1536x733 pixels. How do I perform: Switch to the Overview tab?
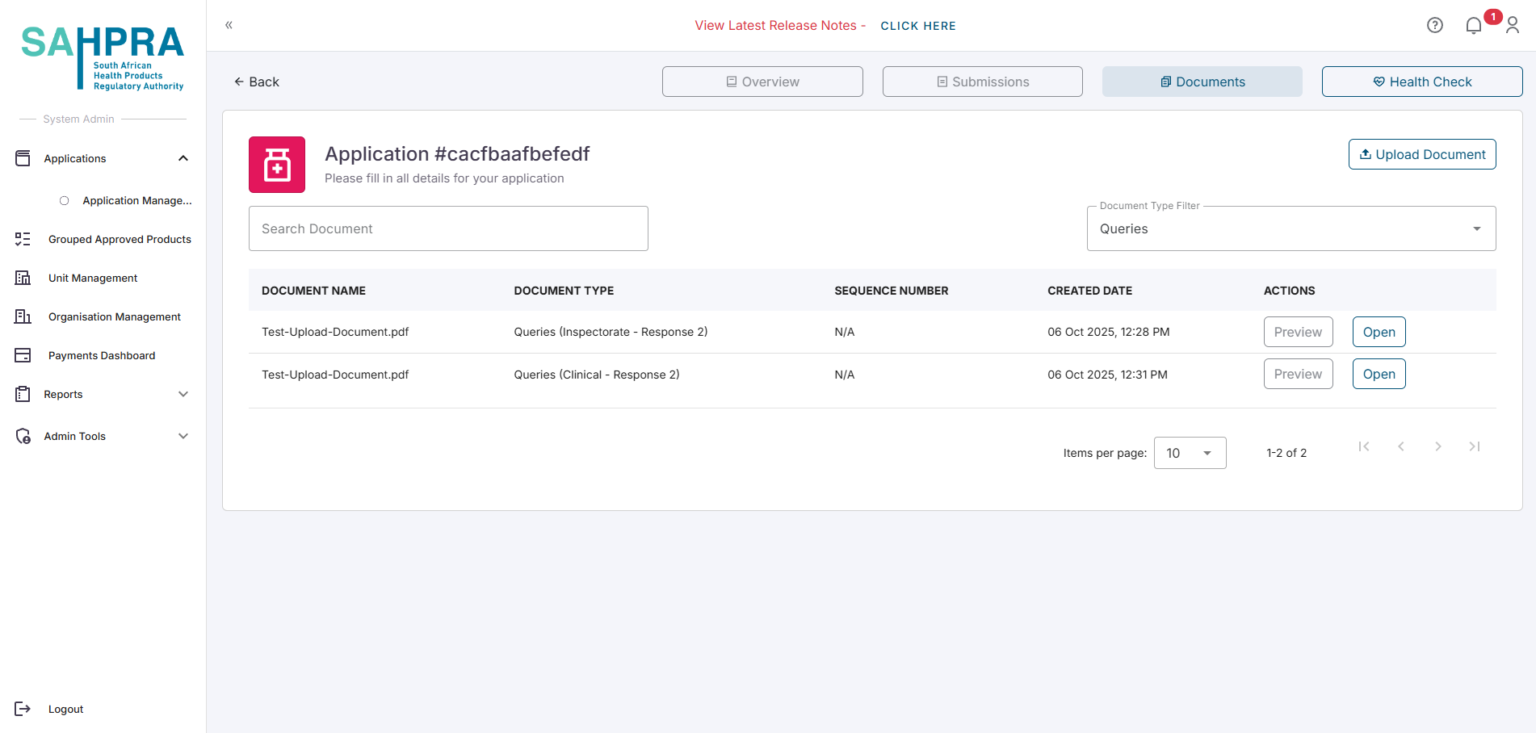(x=762, y=82)
